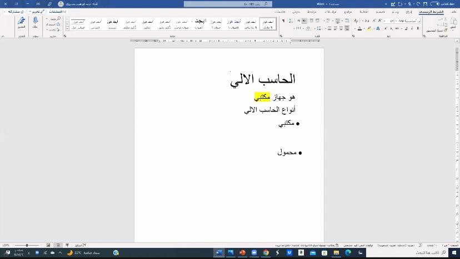Decrease paragraph indent
460x259 pixels.
point(317,21)
